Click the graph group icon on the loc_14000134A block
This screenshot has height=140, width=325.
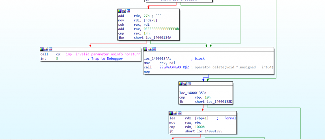[x=154, y=49]
